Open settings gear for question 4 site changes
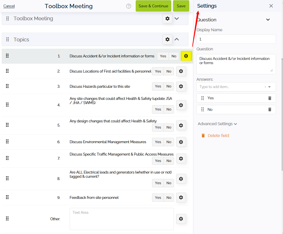283x234 pixels. coord(181,105)
